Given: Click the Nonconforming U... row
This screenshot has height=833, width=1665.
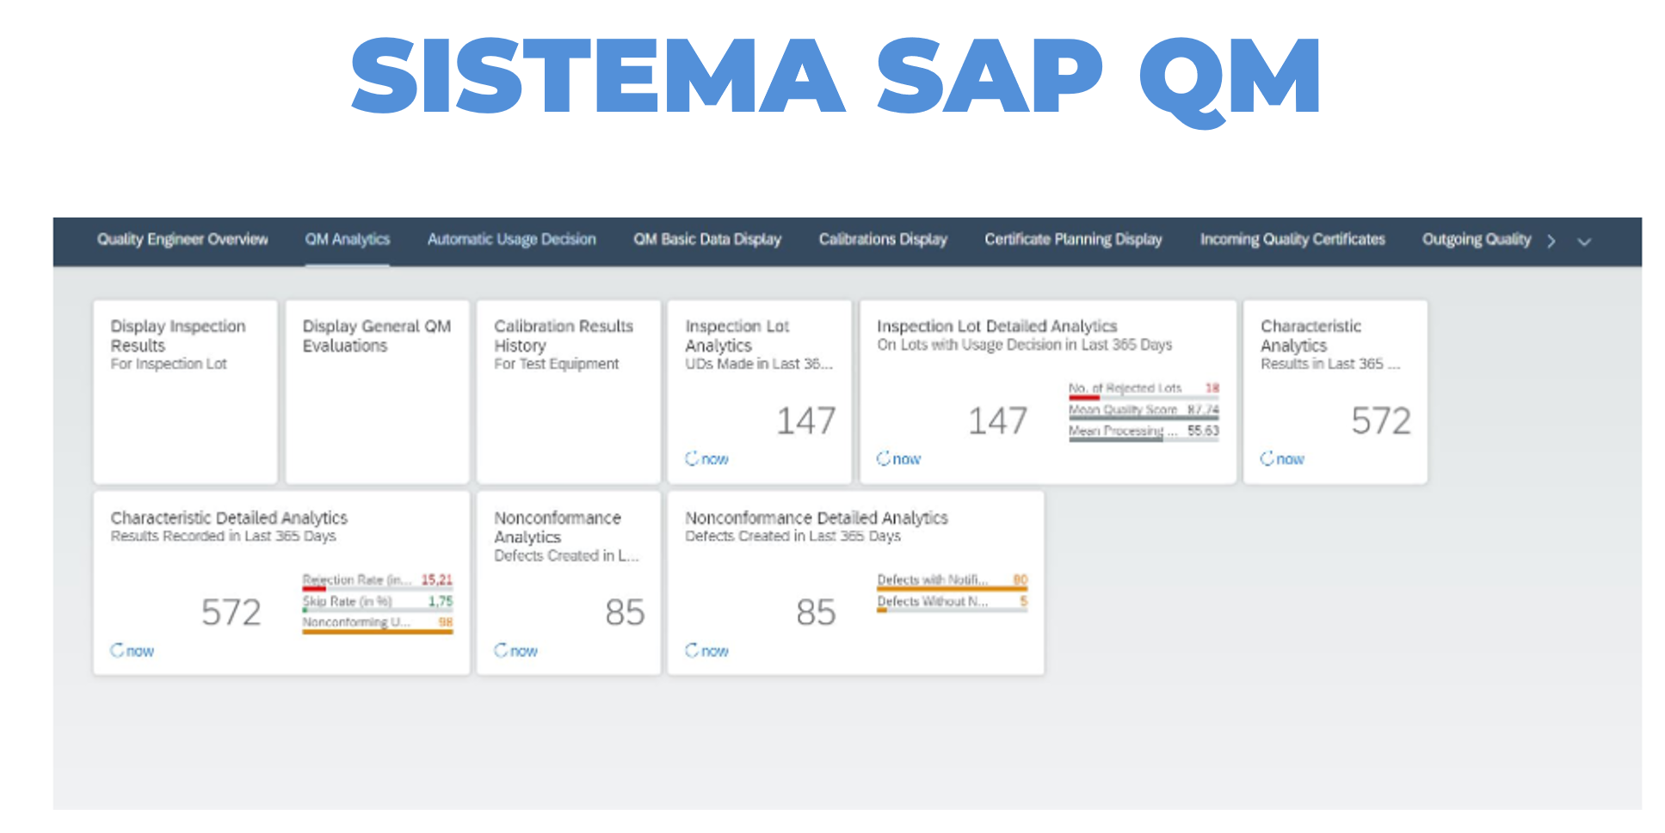Looking at the screenshot, I should [x=377, y=623].
